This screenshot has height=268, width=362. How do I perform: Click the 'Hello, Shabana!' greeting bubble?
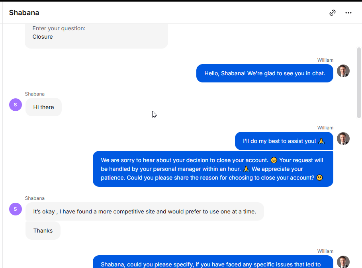pos(264,73)
